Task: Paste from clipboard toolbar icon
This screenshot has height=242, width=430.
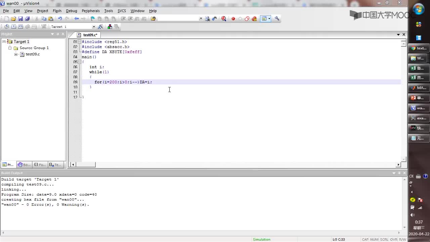Action: [x=51, y=19]
